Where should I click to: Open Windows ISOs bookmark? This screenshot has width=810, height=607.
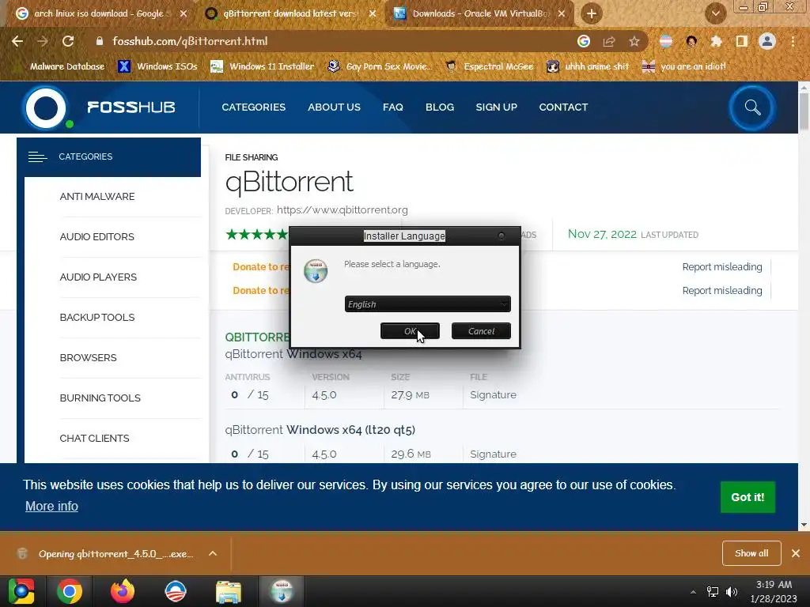157,66
